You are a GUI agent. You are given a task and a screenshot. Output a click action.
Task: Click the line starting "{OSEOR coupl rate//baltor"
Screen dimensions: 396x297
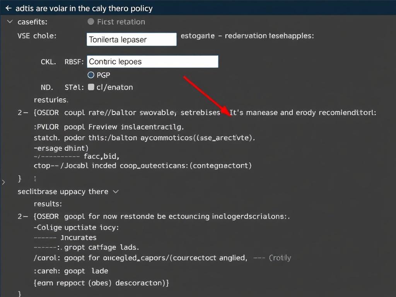click(x=127, y=113)
